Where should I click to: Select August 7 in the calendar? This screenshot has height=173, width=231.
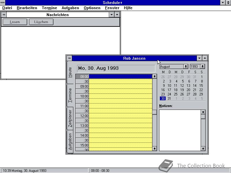pos(195,81)
